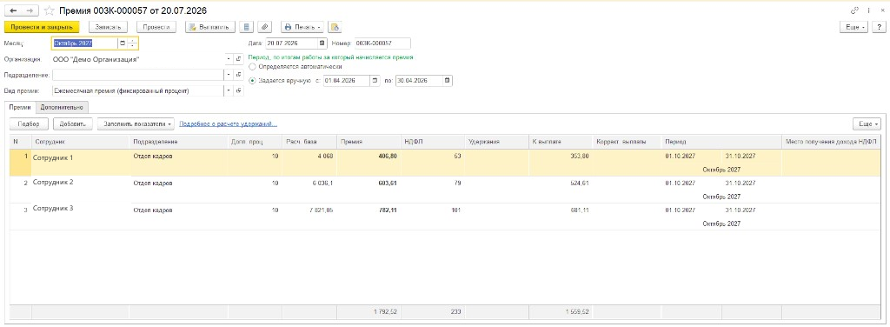890x327 pixels.
Task: Click the icon button right of Печать
Action: click(335, 27)
